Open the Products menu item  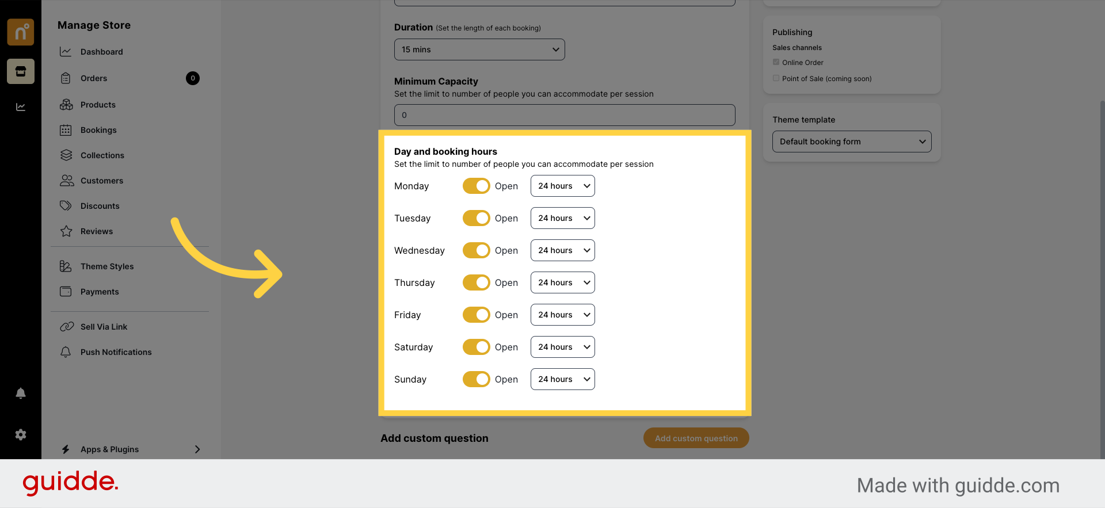(98, 105)
